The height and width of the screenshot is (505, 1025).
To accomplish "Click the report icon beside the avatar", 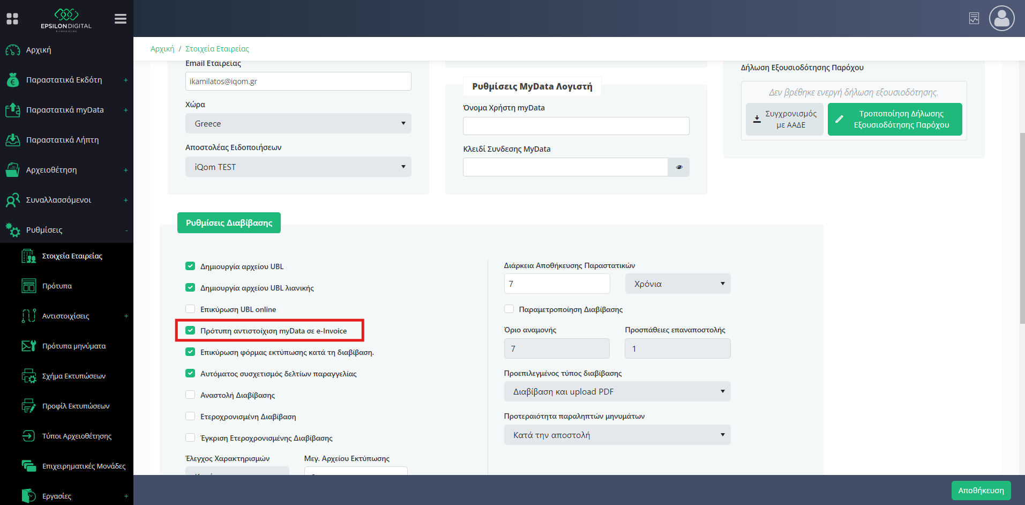I will coord(974,19).
